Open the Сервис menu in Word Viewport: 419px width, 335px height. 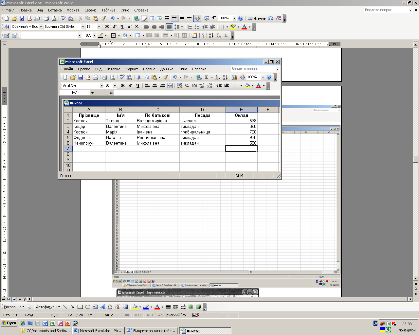[90, 10]
